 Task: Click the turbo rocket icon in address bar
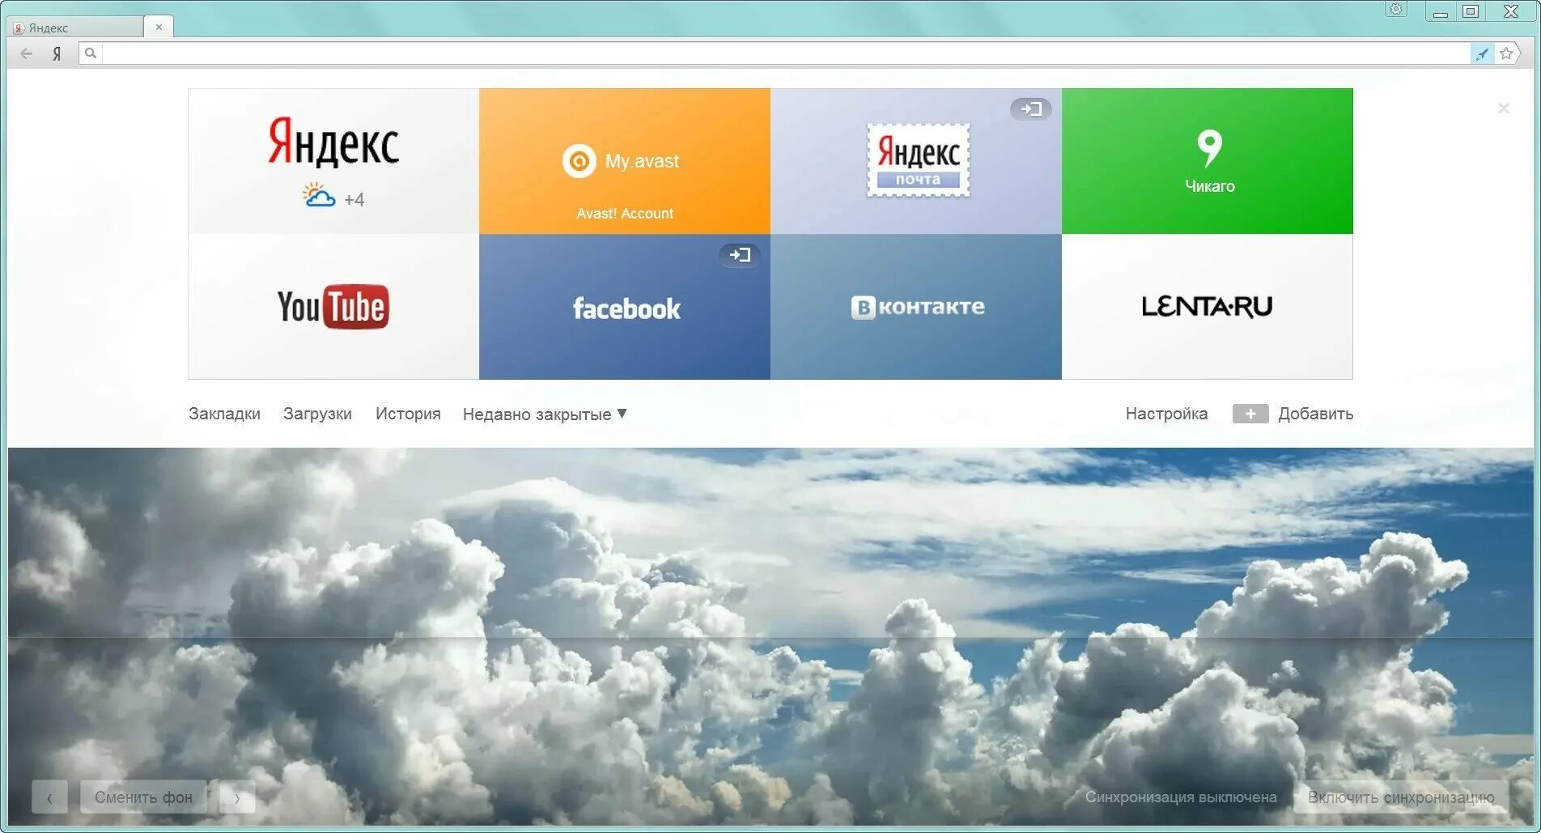[x=1482, y=53]
